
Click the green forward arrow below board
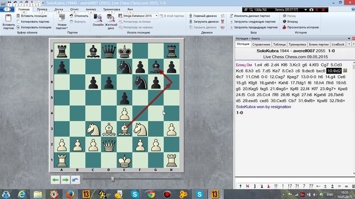coord(65,180)
